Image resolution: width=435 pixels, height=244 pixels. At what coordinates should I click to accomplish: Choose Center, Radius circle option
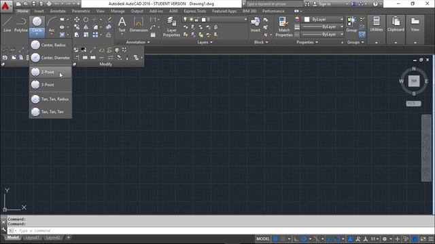pos(50,45)
